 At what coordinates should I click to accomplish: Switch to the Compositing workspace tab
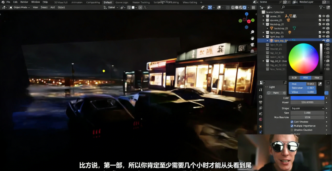click(x=93, y=2)
